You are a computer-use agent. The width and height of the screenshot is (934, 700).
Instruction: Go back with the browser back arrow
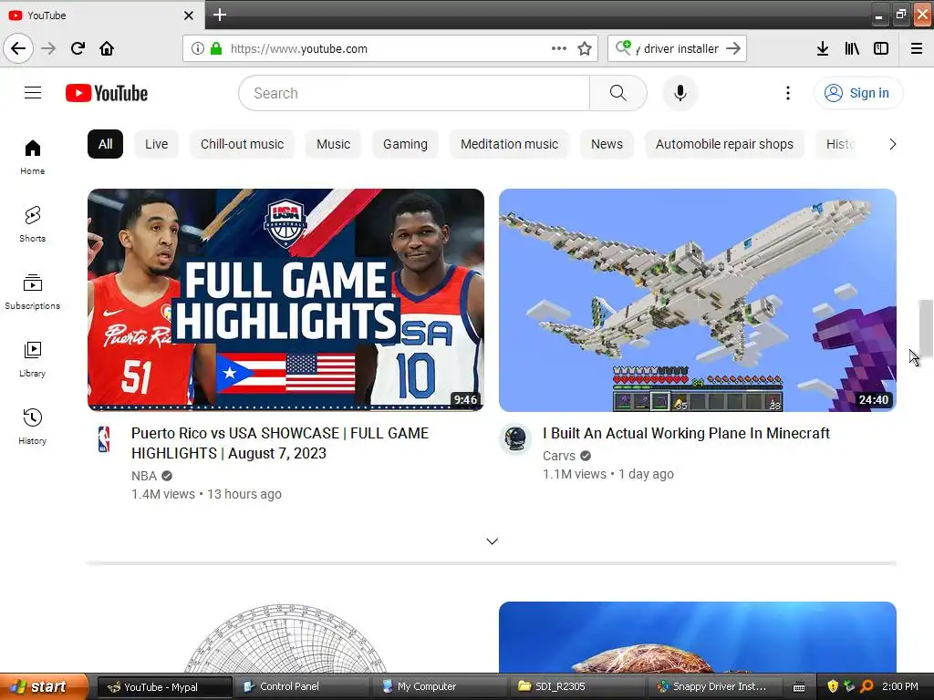click(x=18, y=48)
